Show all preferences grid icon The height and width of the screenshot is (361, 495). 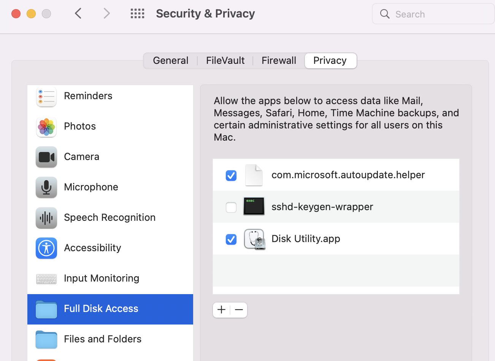coord(137,14)
